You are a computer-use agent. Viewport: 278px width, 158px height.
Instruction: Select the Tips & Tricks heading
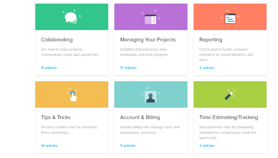[56, 117]
